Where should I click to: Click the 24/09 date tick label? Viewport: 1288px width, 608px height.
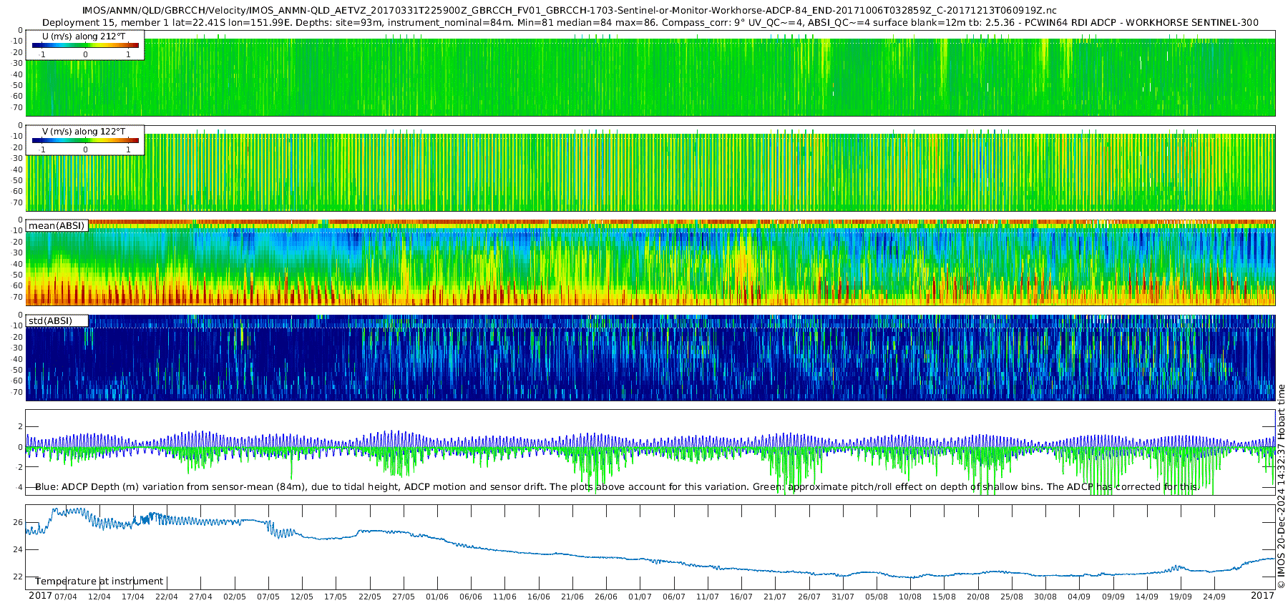(1214, 597)
